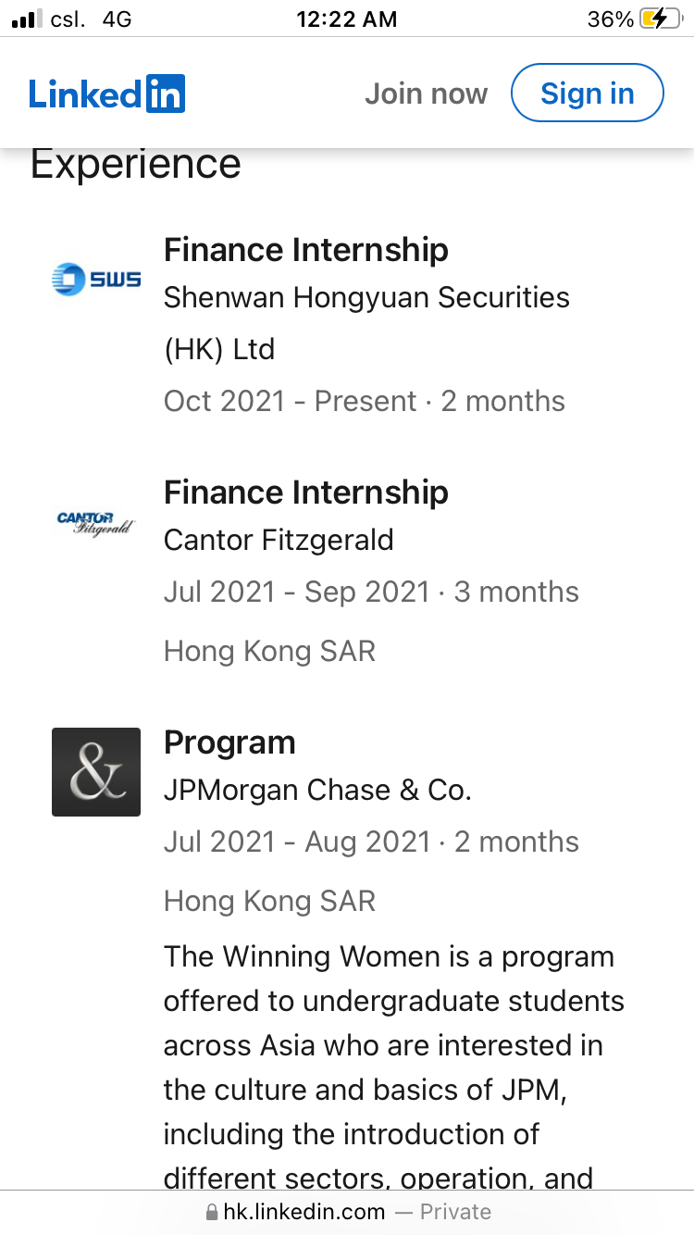694x1235 pixels.
Task: Click the Sign in button
Action: pos(588,94)
